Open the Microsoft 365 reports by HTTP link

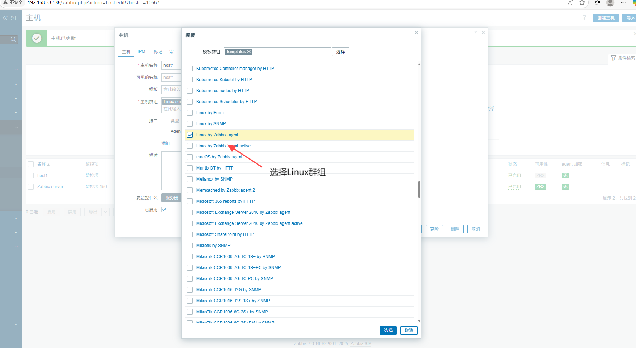225,201
